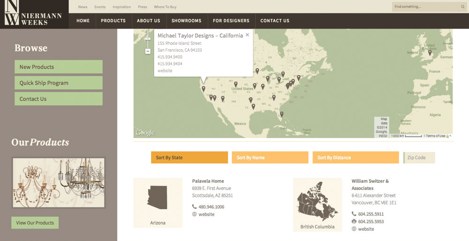
Task: Open the For Designers navigation menu
Action: [x=231, y=21]
